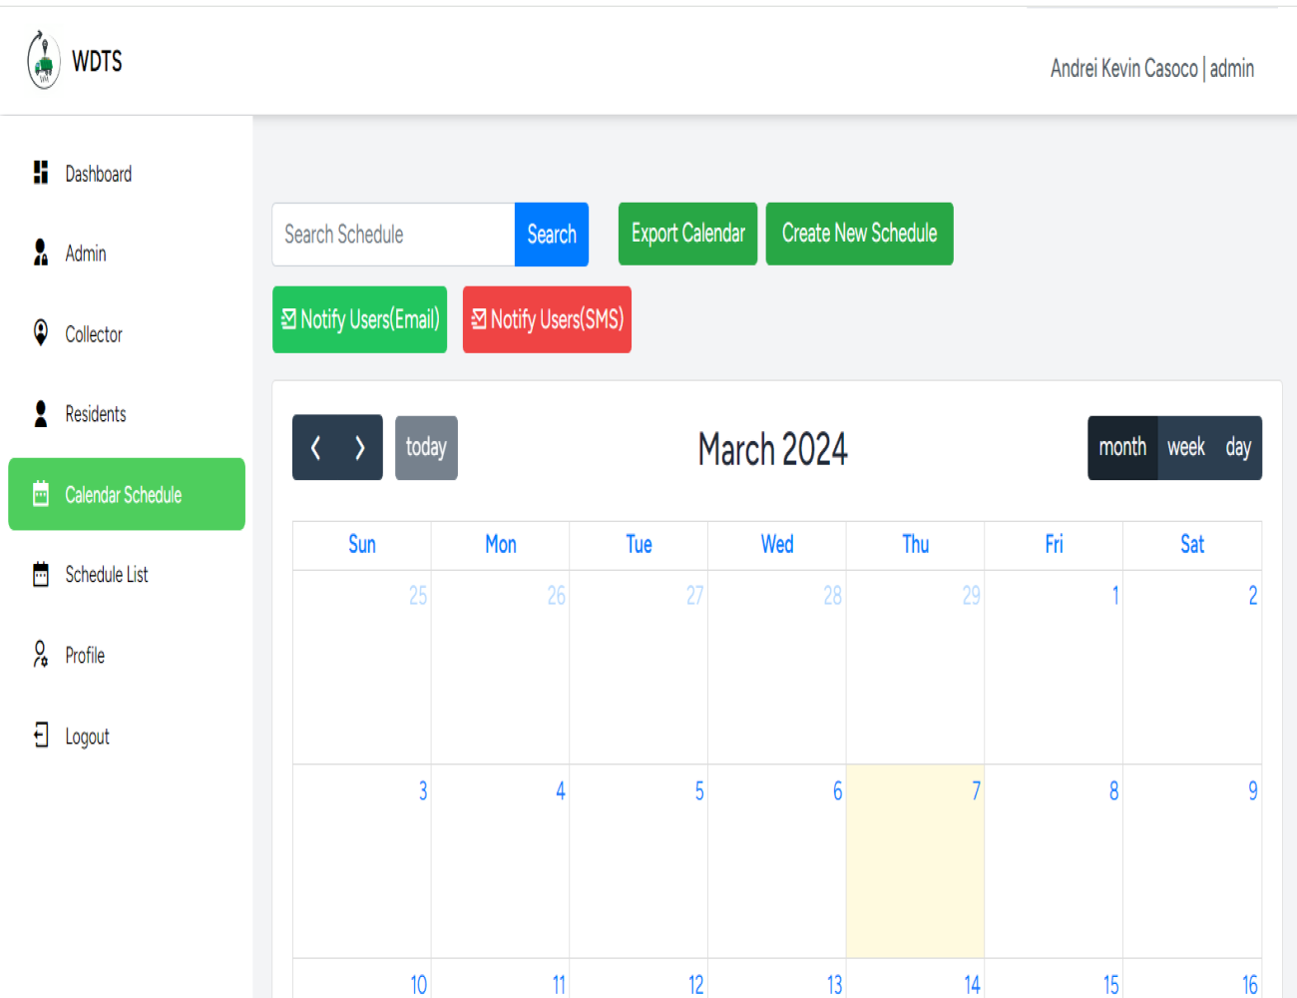This screenshot has width=1297, height=998.
Task: Click the March 2024 calendar title
Action: pos(772,449)
